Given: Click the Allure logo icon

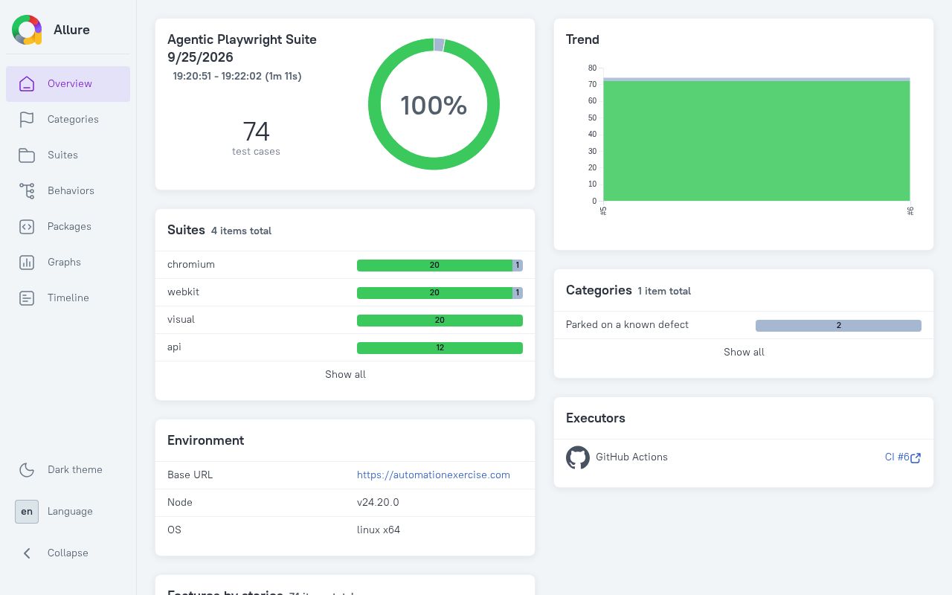Looking at the screenshot, I should 27,30.
